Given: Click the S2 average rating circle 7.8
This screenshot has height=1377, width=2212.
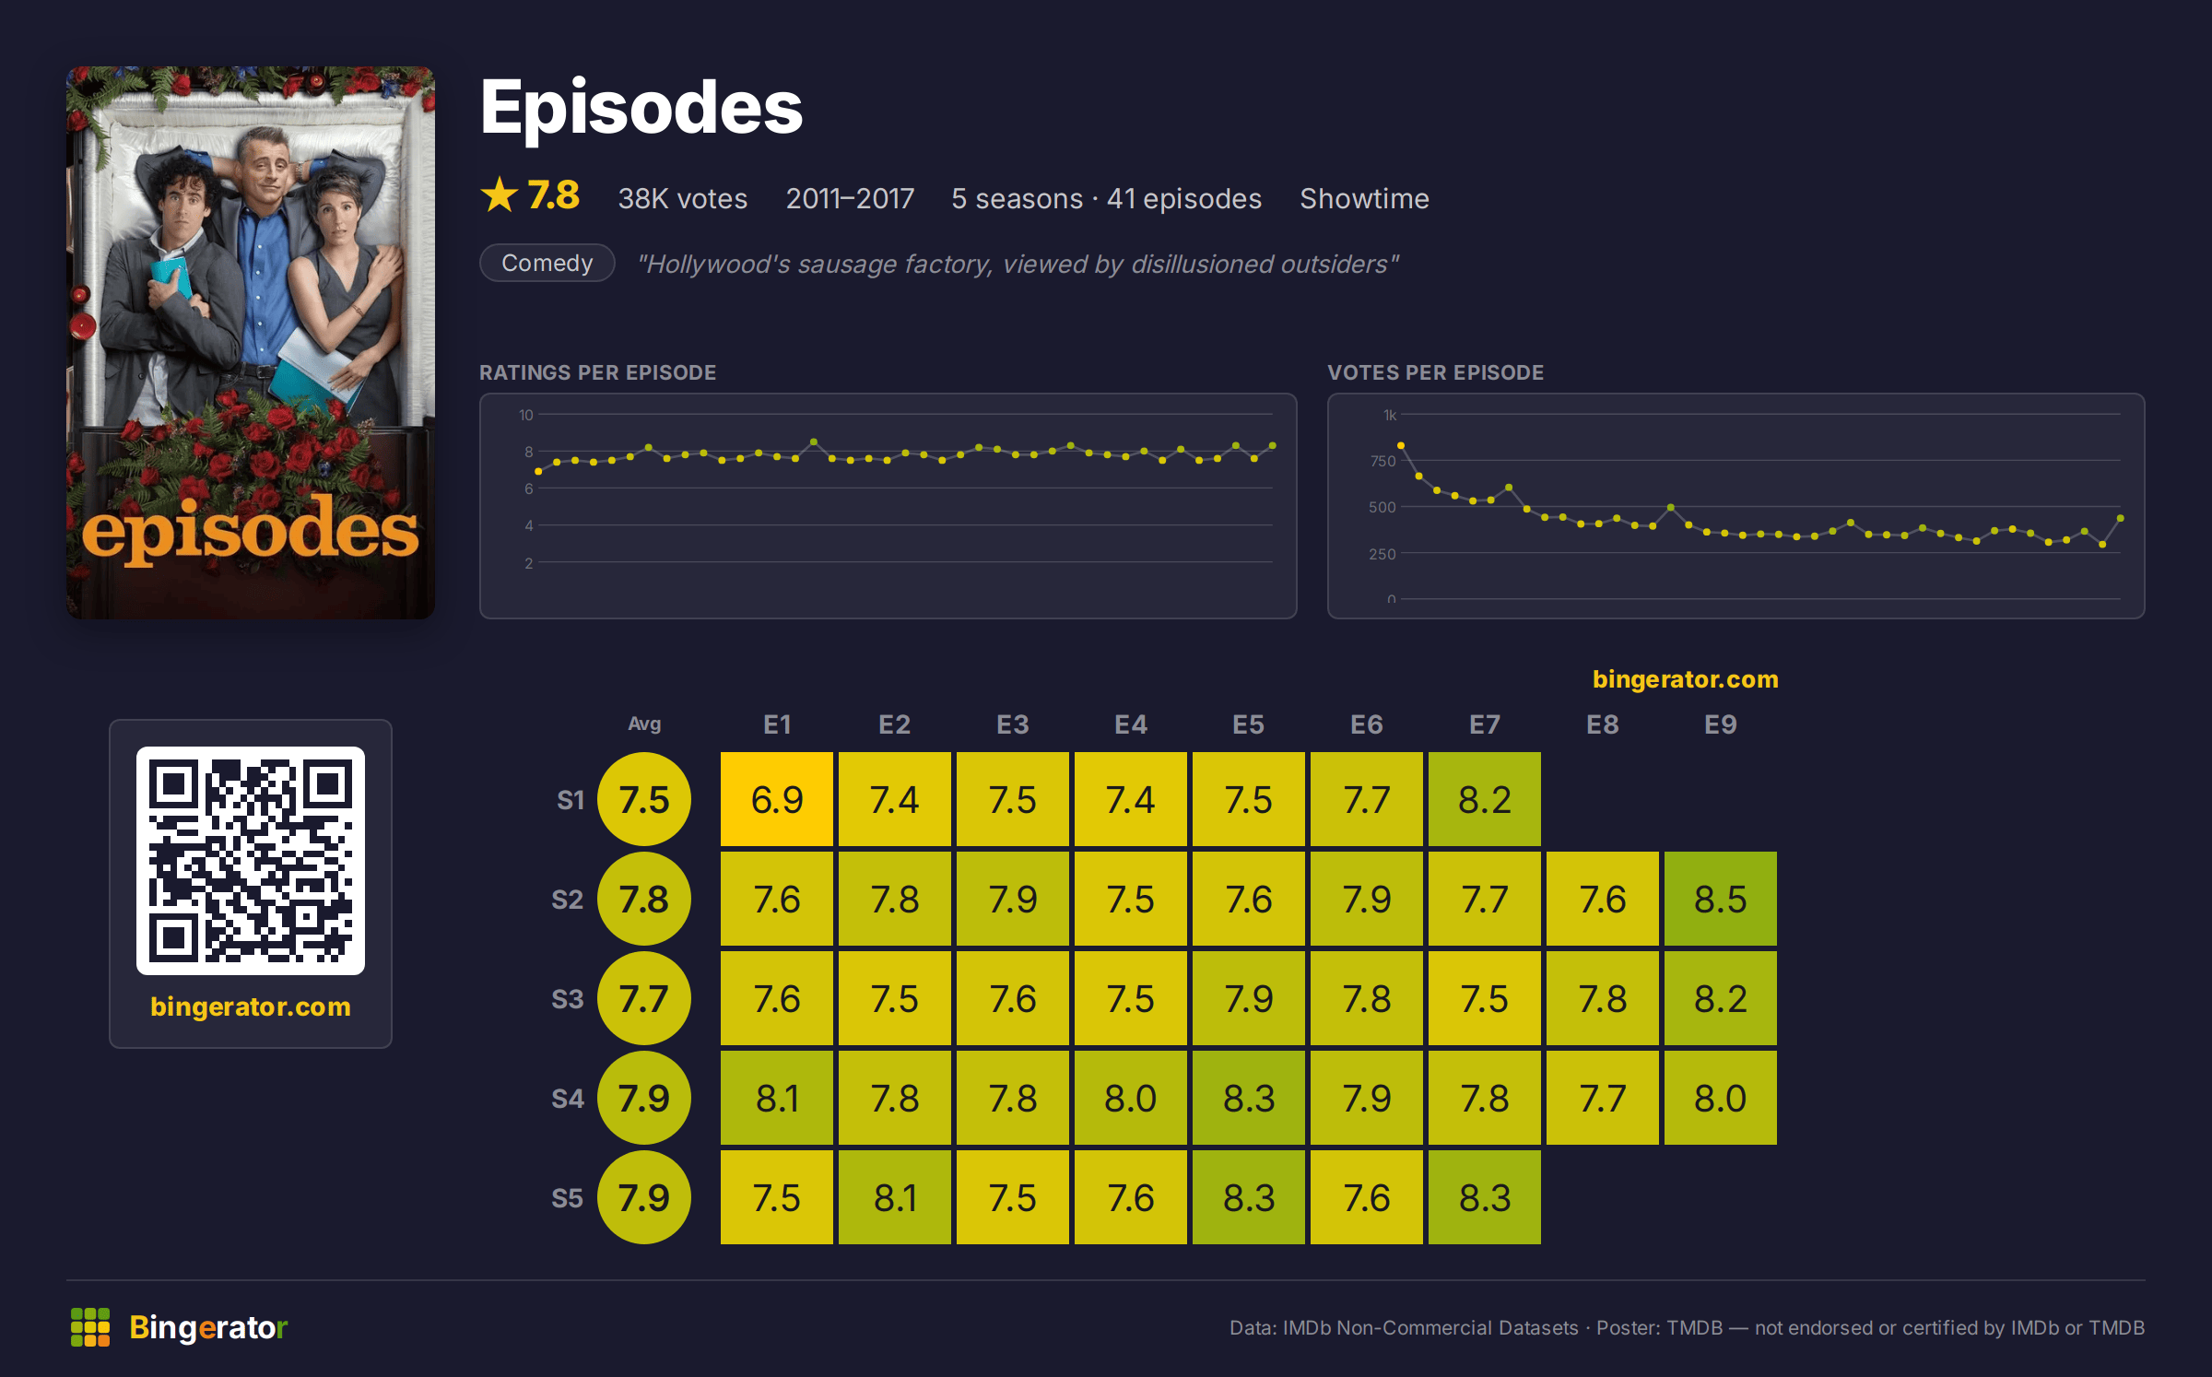Looking at the screenshot, I should coord(644,899).
